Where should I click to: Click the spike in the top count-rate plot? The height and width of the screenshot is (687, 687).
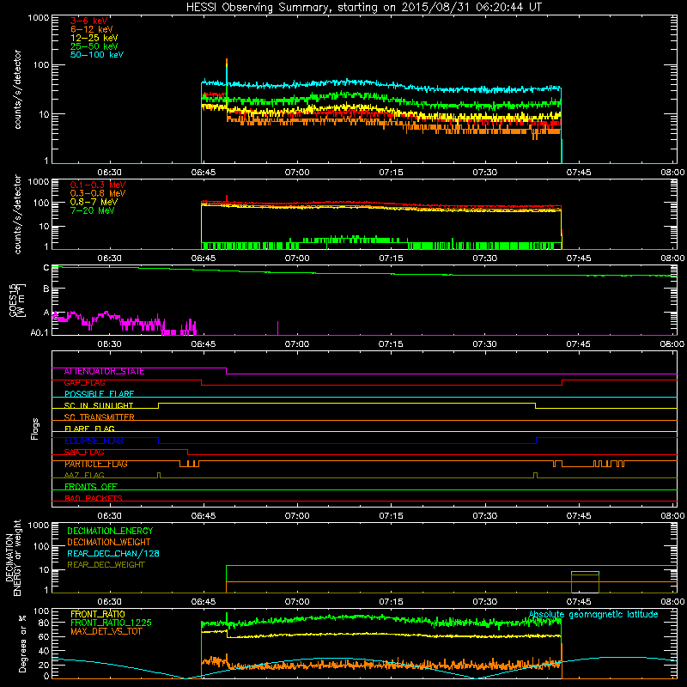click(227, 70)
